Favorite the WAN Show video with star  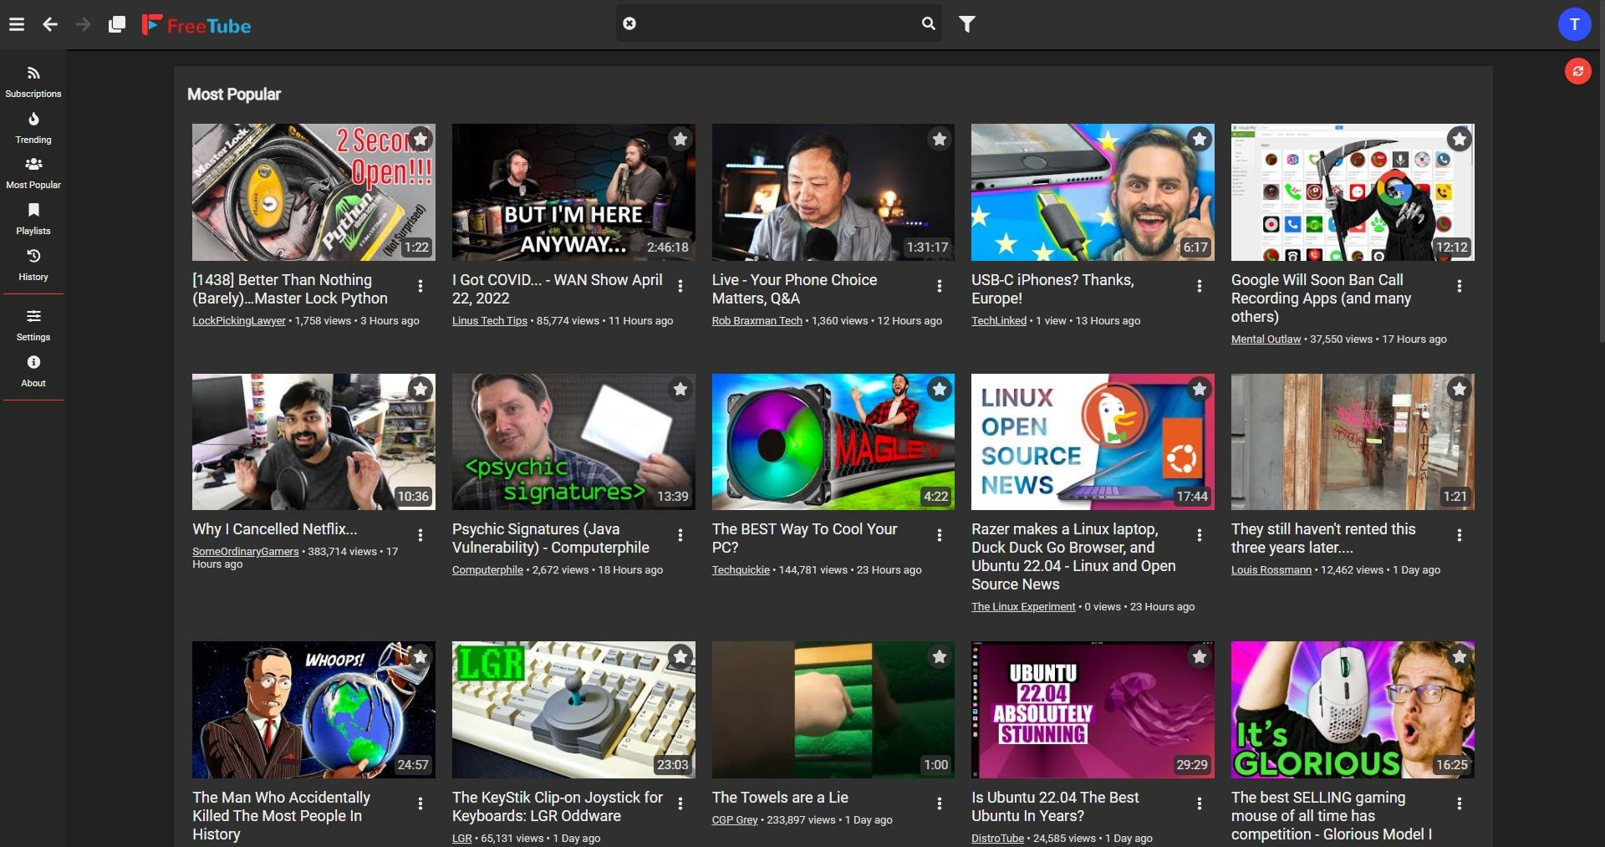coord(680,139)
